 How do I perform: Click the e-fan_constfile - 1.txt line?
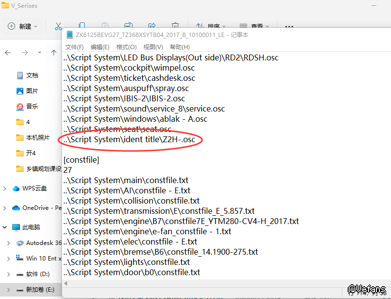tap(147, 231)
